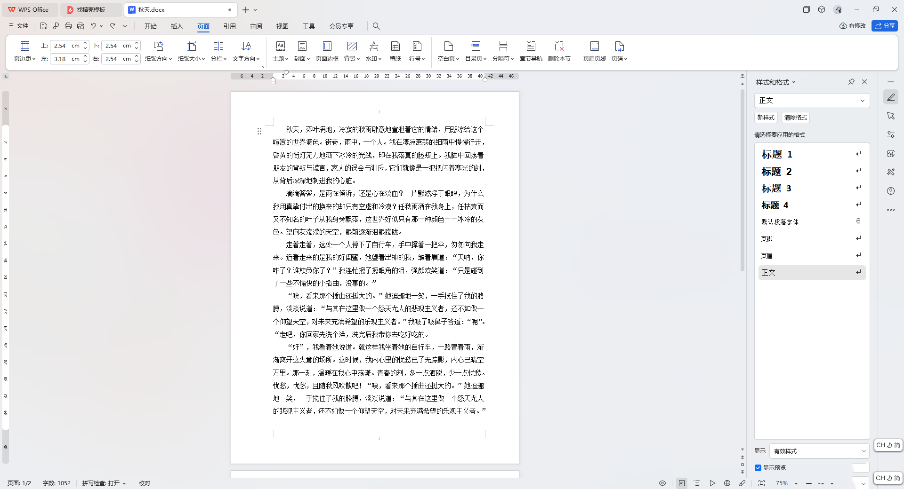Expand new tab dropdown chevron
Image resolution: width=904 pixels, height=489 pixels.
point(255,10)
